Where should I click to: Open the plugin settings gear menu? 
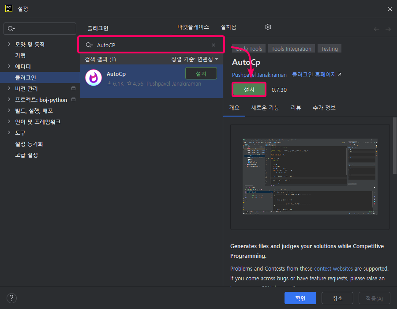[268, 27]
